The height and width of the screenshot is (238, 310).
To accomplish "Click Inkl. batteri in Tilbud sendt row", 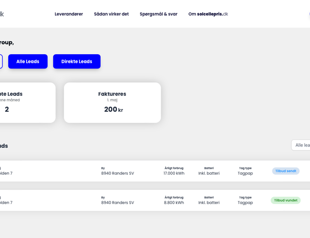I will 209,173.
